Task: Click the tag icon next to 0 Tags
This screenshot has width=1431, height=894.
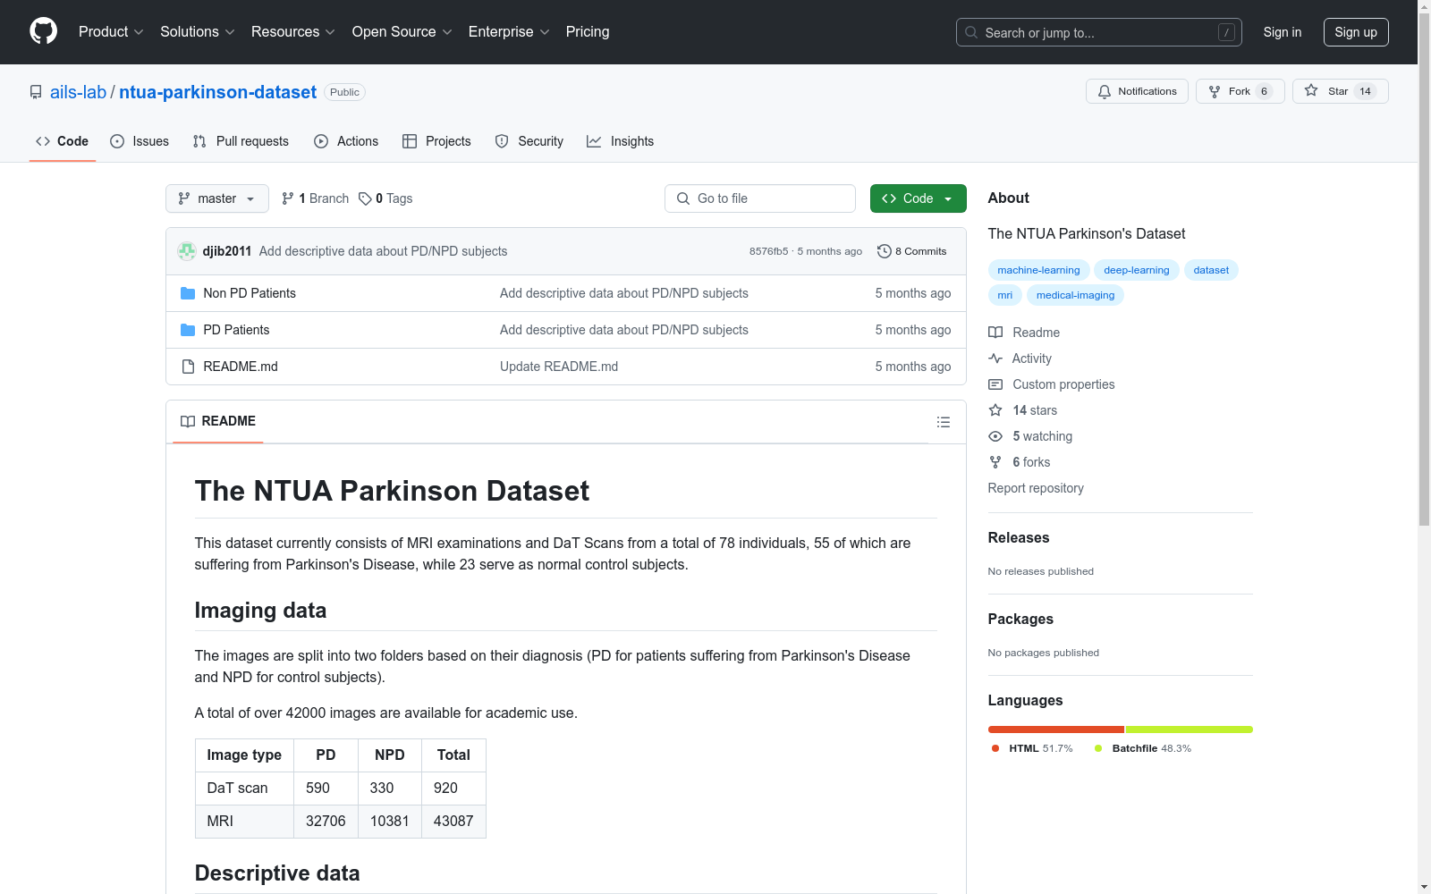Action: [365, 198]
